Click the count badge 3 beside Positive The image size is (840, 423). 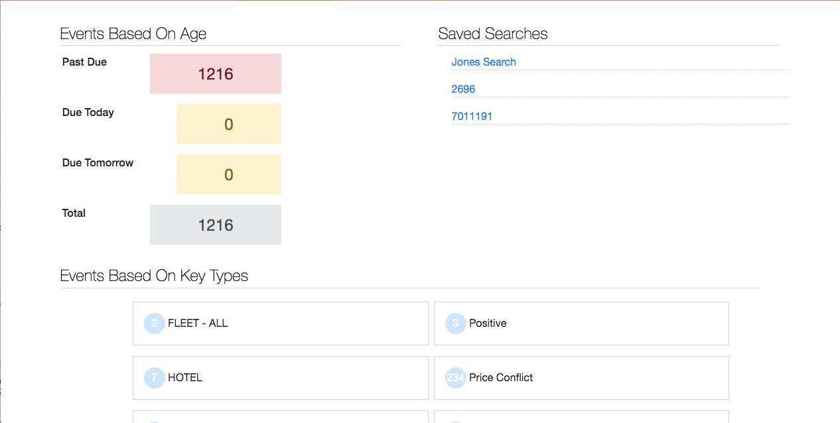click(x=455, y=324)
